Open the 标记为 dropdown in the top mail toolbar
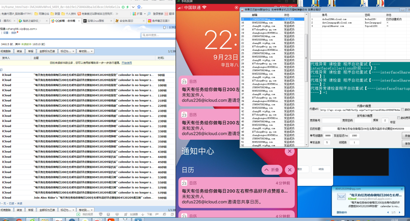 tap(67, 51)
